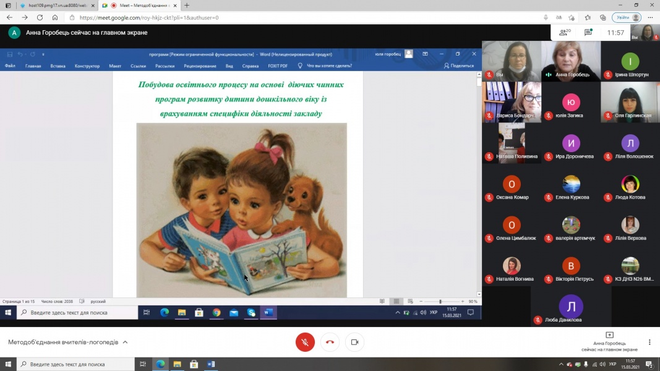Viewport: 660px width, 371px height.
Task: Hang up with the red leave-call button
Action: click(330, 342)
